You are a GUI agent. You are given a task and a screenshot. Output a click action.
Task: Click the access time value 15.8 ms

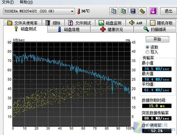tap(157, 106)
